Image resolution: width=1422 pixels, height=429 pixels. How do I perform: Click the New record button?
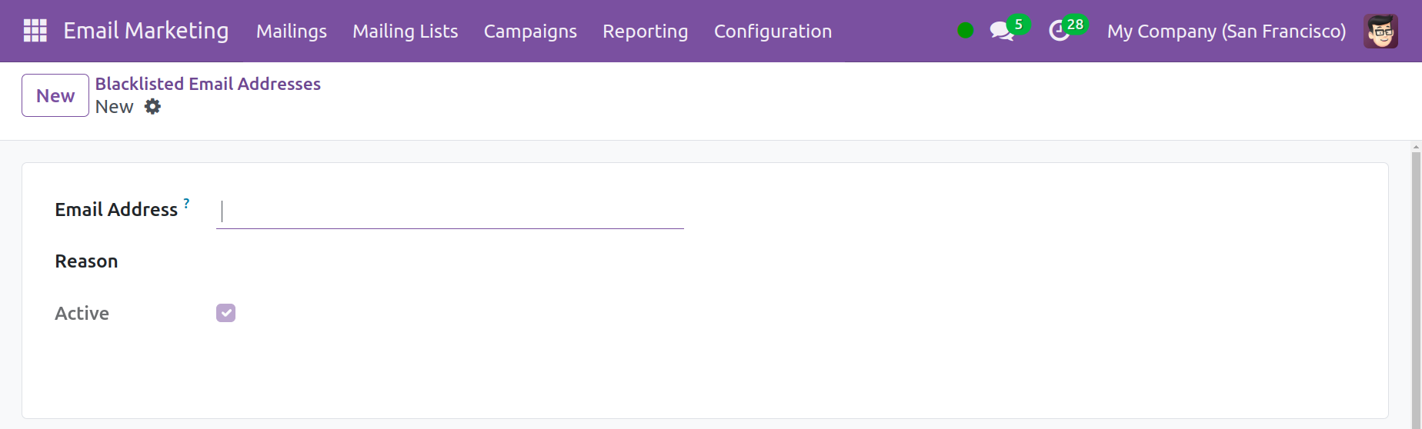[55, 95]
